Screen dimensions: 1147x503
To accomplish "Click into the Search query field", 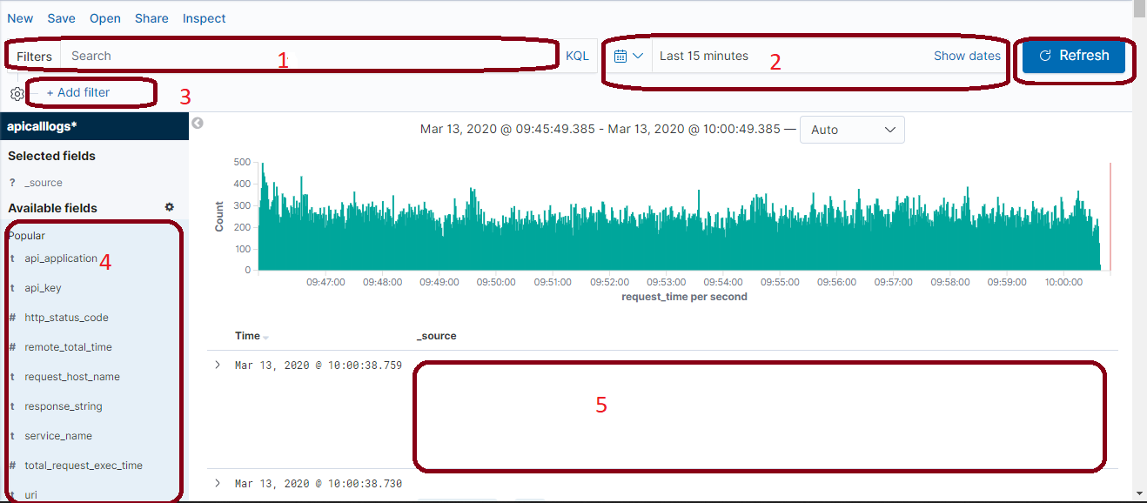I will tap(308, 56).
